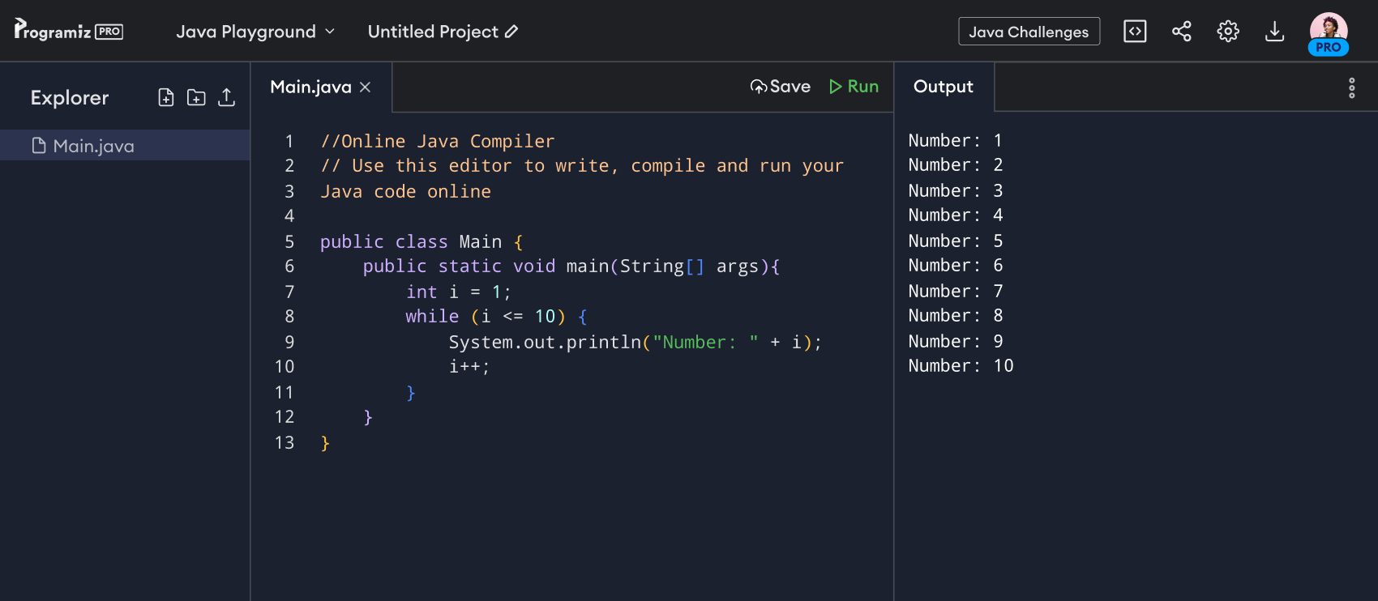Click the 'i++;' code line
Viewport: 1378px width, 601px height.
point(469,367)
